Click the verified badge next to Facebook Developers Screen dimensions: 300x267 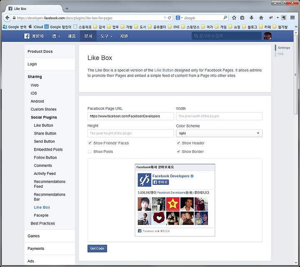click(192, 176)
